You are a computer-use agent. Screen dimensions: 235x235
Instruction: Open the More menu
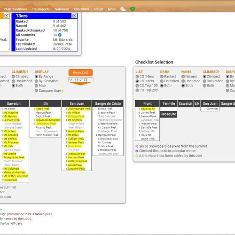click(x=111, y=9)
